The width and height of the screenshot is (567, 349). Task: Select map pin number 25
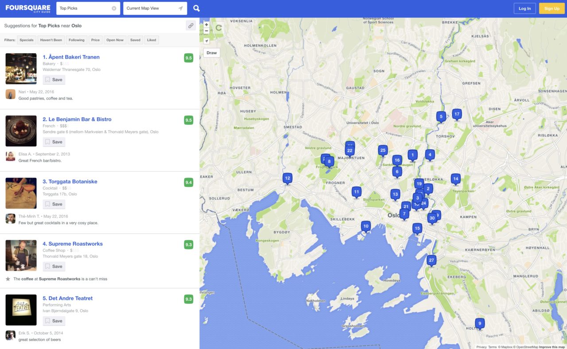coord(383,151)
